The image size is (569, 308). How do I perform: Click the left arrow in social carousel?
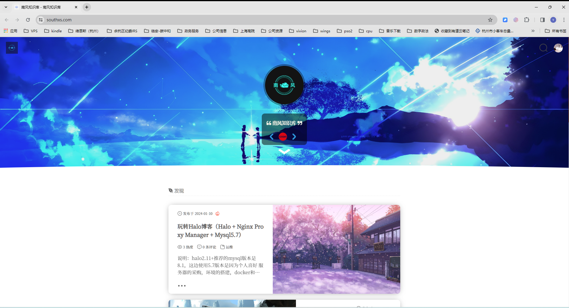click(x=272, y=137)
